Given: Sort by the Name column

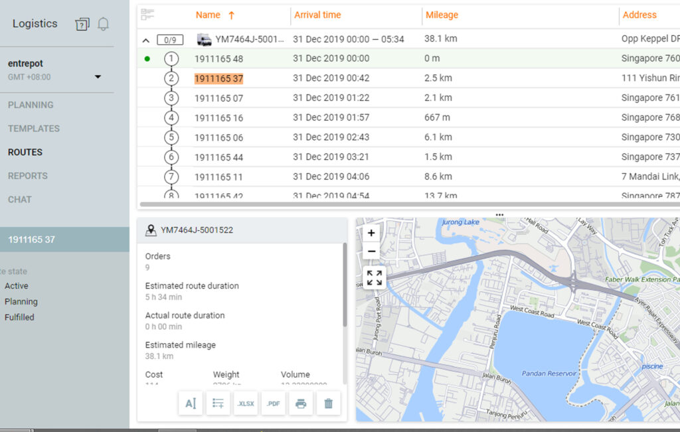Looking at the screenshot, I should pos(208,15).
